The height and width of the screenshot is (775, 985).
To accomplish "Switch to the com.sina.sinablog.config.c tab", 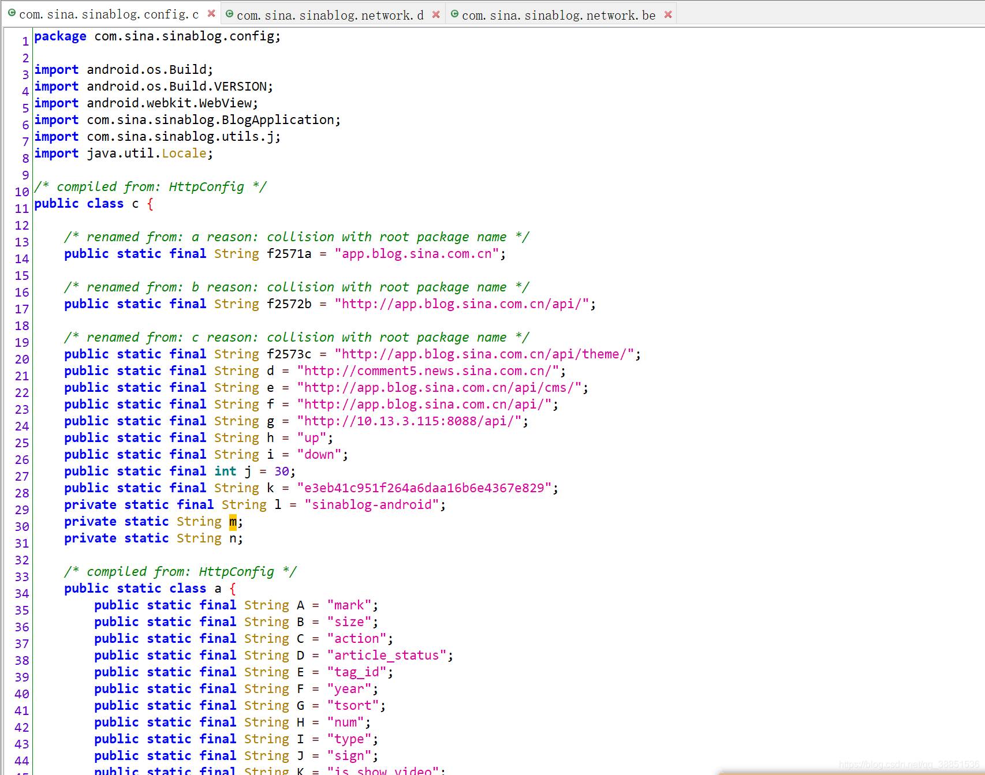I will point(109,14).
